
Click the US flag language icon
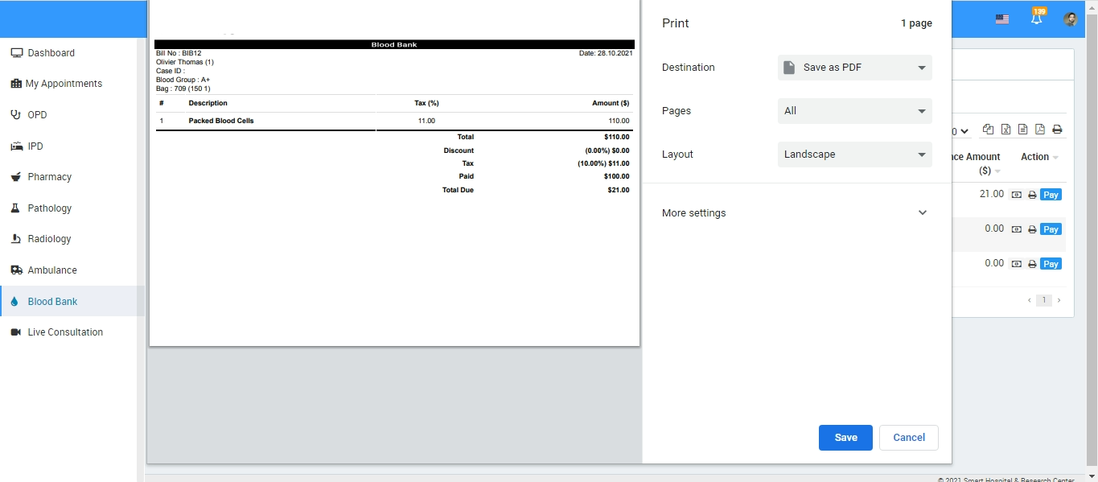click(x=1001, y=19)
